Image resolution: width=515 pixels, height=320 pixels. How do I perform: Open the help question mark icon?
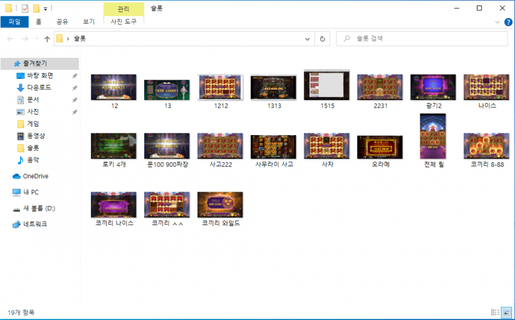tap(508, 22)
